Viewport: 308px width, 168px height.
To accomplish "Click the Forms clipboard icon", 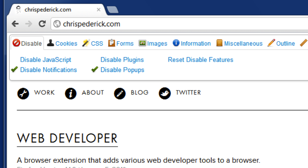I will coord(111,43).
